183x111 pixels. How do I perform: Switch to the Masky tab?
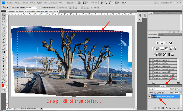click(161, 35)
